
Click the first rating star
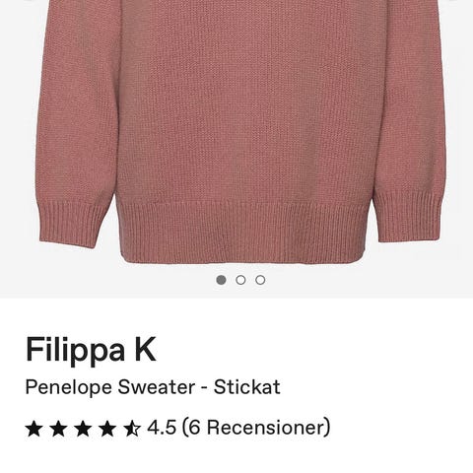[x=34, y=429]
